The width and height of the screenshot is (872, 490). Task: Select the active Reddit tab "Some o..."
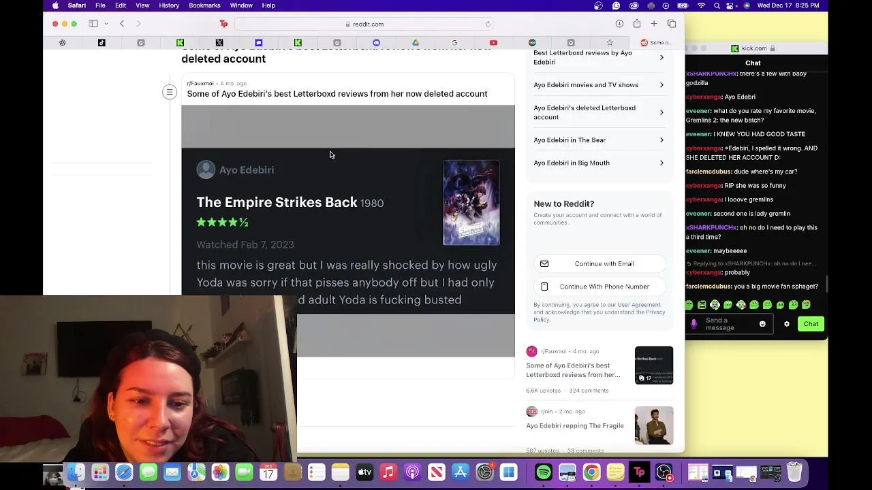[x=655, y=43]
